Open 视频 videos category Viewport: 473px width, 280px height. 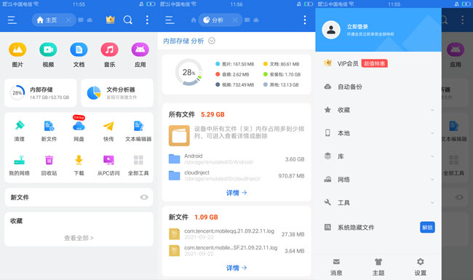point(48,55)
